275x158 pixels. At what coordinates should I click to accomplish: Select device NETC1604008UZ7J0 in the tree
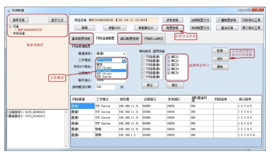click(x=30, y=30)
